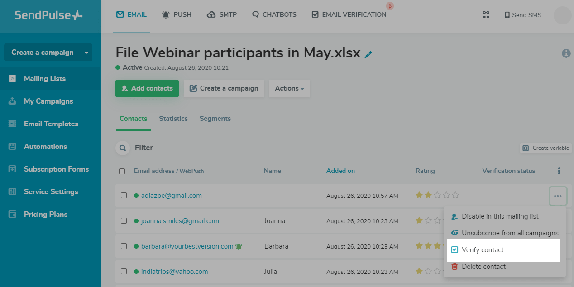This screenshot has width=574, height=287.
Task: Toggle the select-all contacts checkbox
Action: pyautogui.click(x=122, y=172)
